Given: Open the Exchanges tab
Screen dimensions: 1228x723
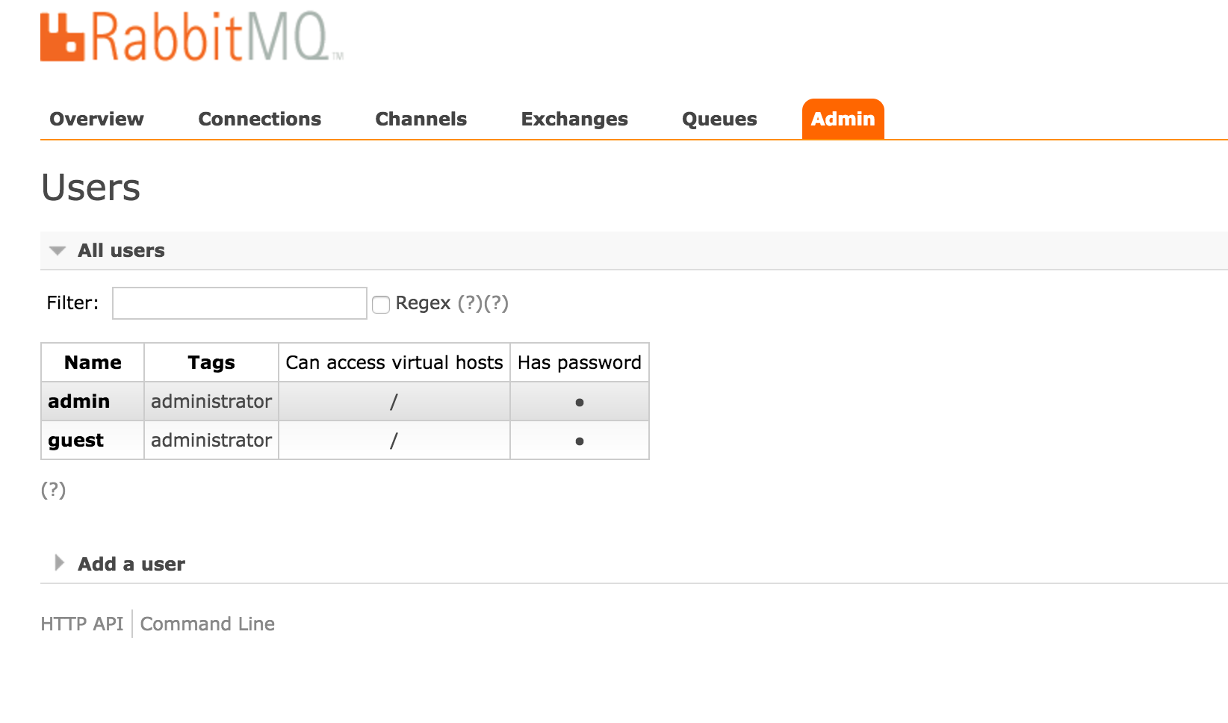Looking at the screenshot, I should click(574, 119).
